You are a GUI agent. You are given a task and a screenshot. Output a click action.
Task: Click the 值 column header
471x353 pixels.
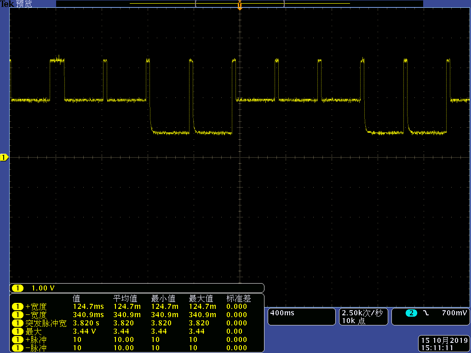pyautogui.click(x=77, y=298)
